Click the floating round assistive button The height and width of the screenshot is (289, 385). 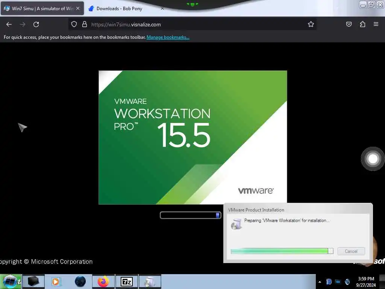[x=373, y=159]
